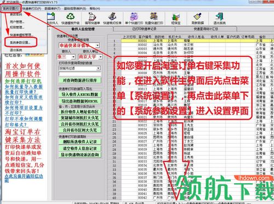Click the 省份 column header
Viewport: 274px width, 204px height.
coord(262,37)
